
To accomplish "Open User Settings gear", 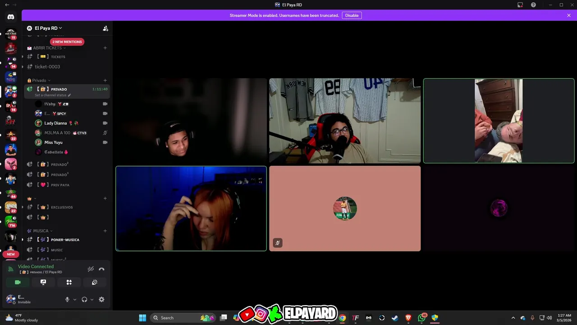I will [101, 299].
